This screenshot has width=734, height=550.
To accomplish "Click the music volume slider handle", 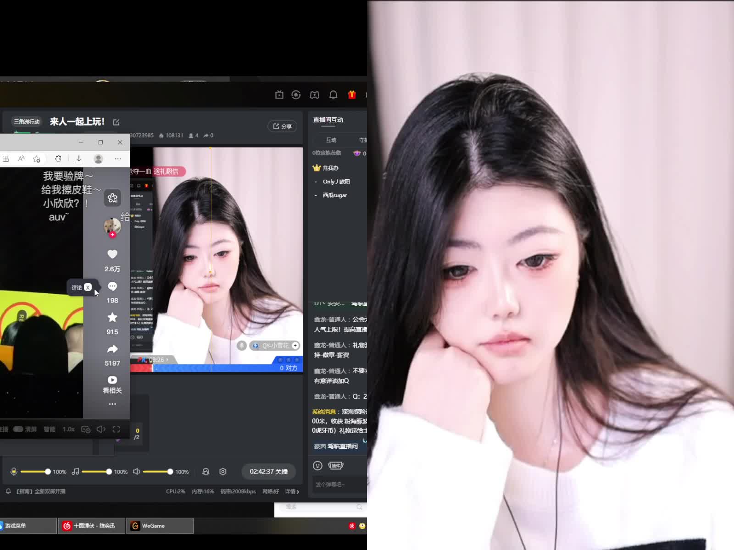I will click(109, 472).
